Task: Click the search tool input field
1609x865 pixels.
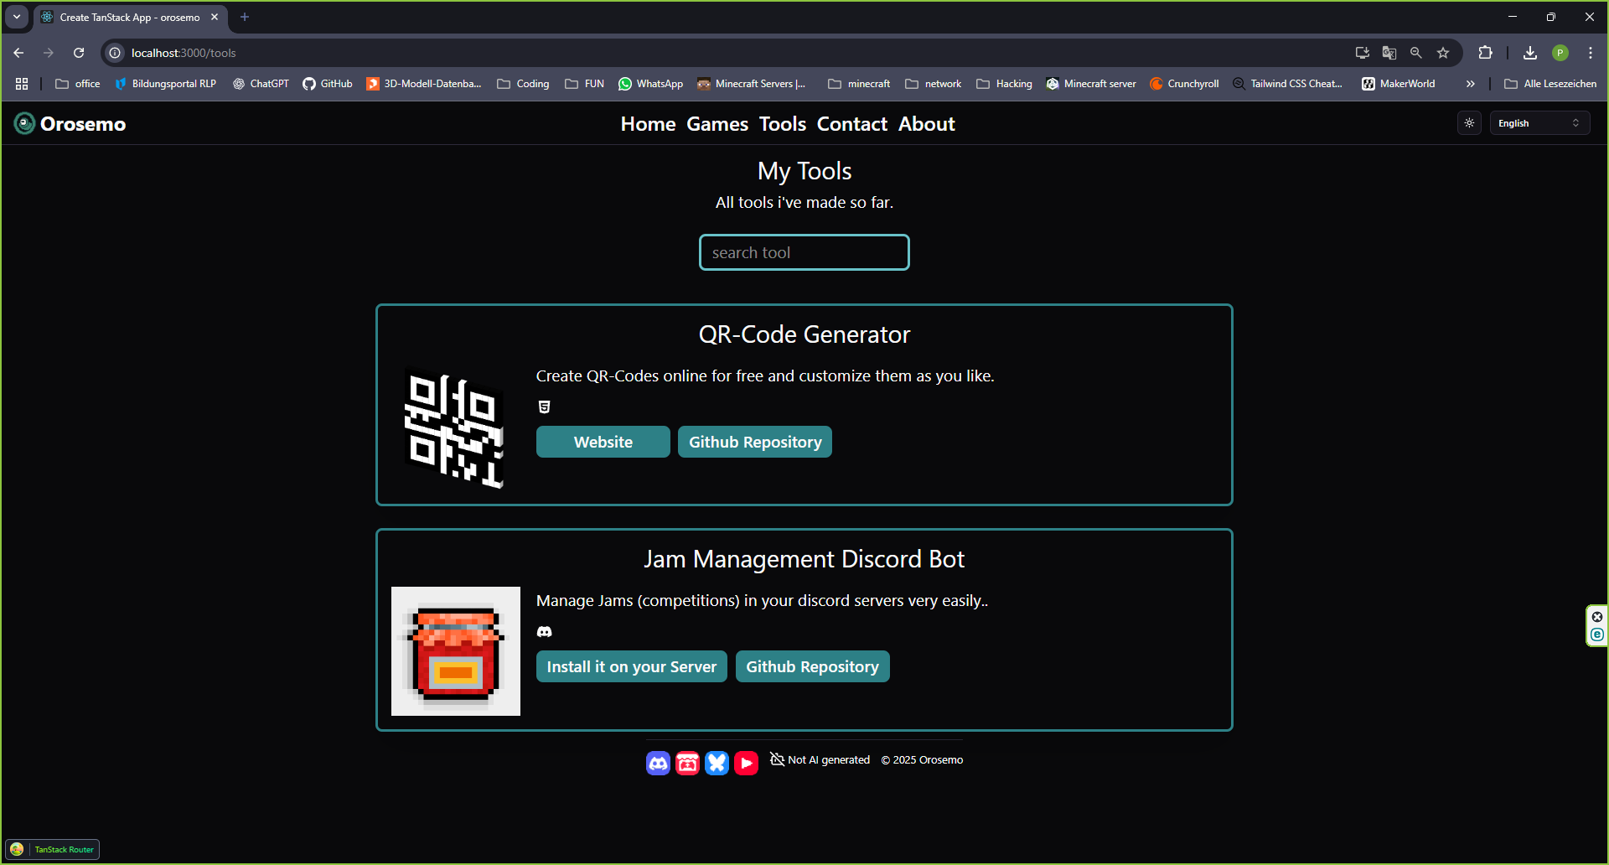Action: pos(804,252)
